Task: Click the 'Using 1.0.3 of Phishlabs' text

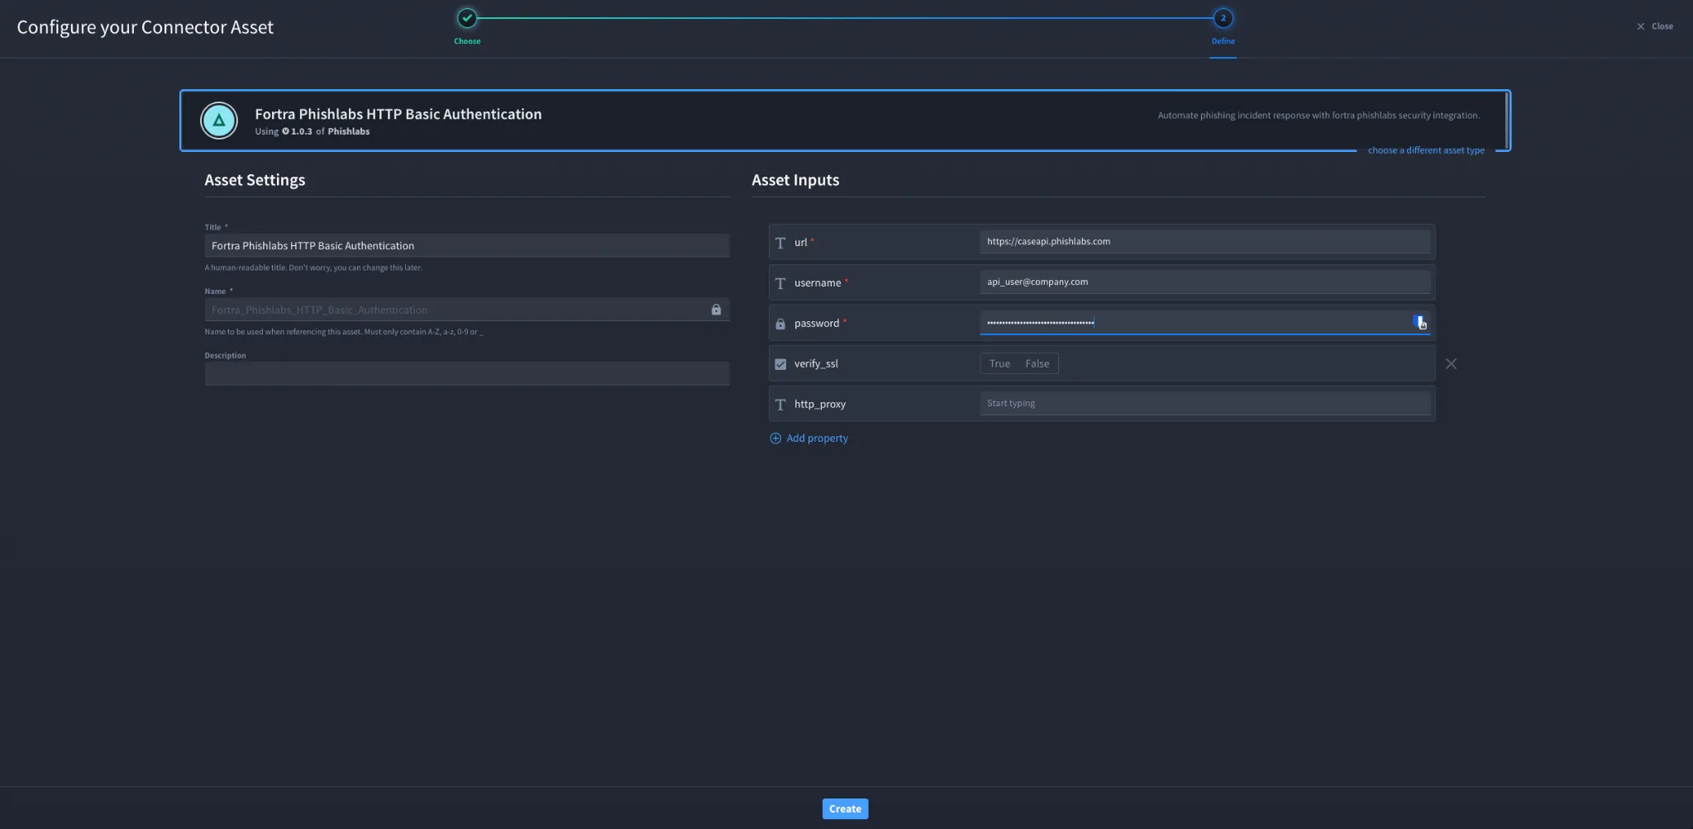Action: point(312,131)
